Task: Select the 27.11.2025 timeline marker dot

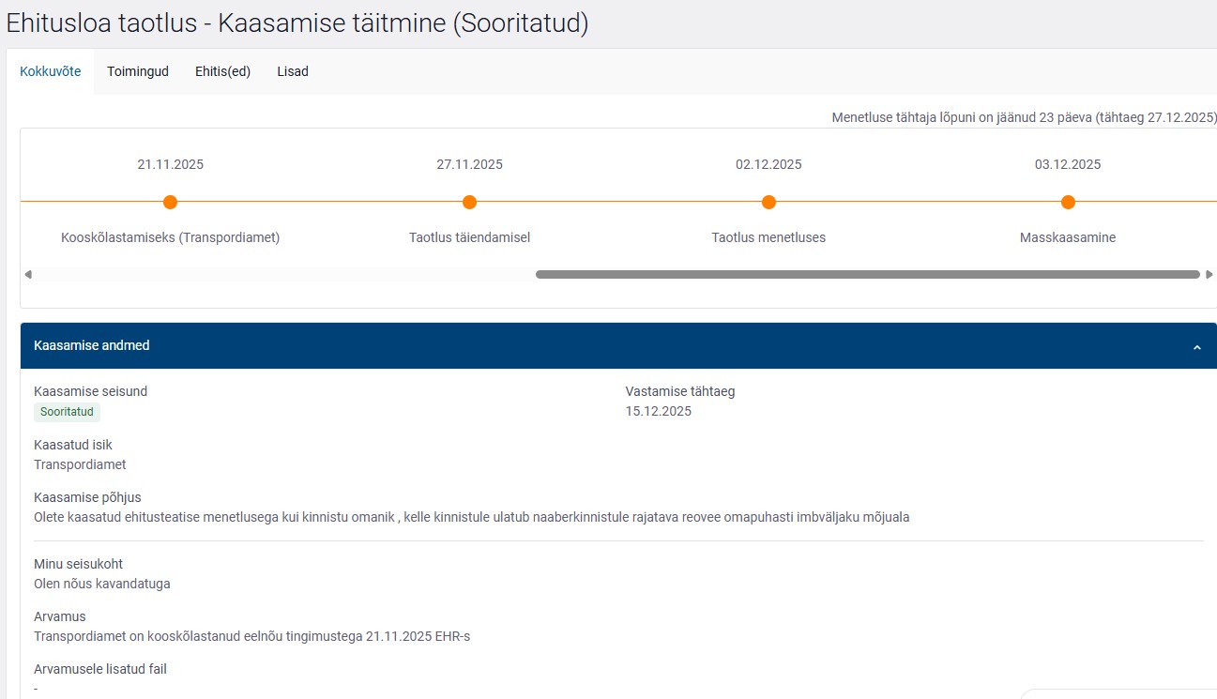Action: click(469, 202)
